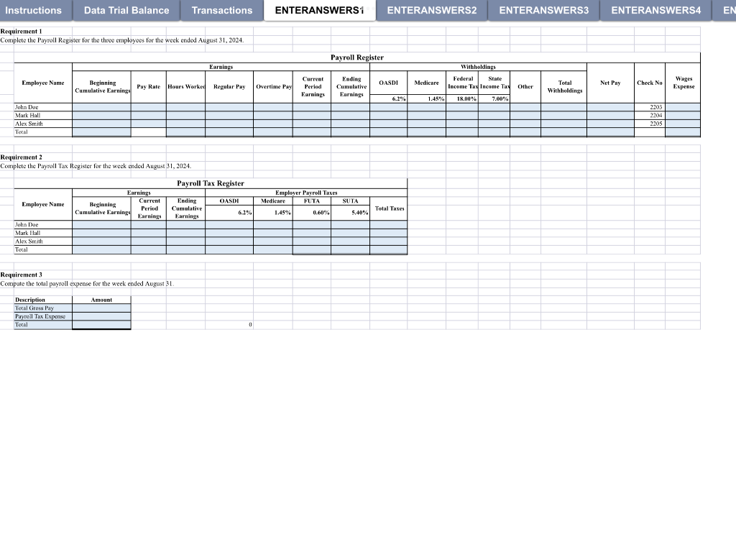The image size is (736, 552).
Task: Click the John Doe row label in Payroll Register
Action: click(x=42, y=107)
